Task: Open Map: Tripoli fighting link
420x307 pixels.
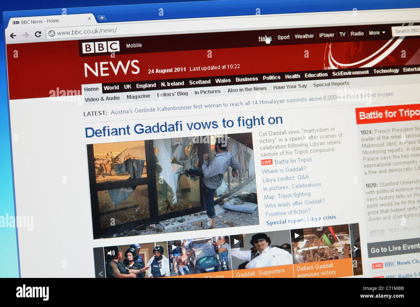Action: pos(287,196)
